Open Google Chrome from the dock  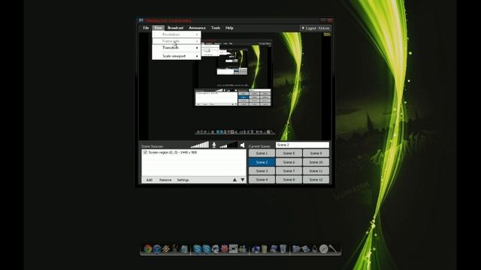coord(148,249)
